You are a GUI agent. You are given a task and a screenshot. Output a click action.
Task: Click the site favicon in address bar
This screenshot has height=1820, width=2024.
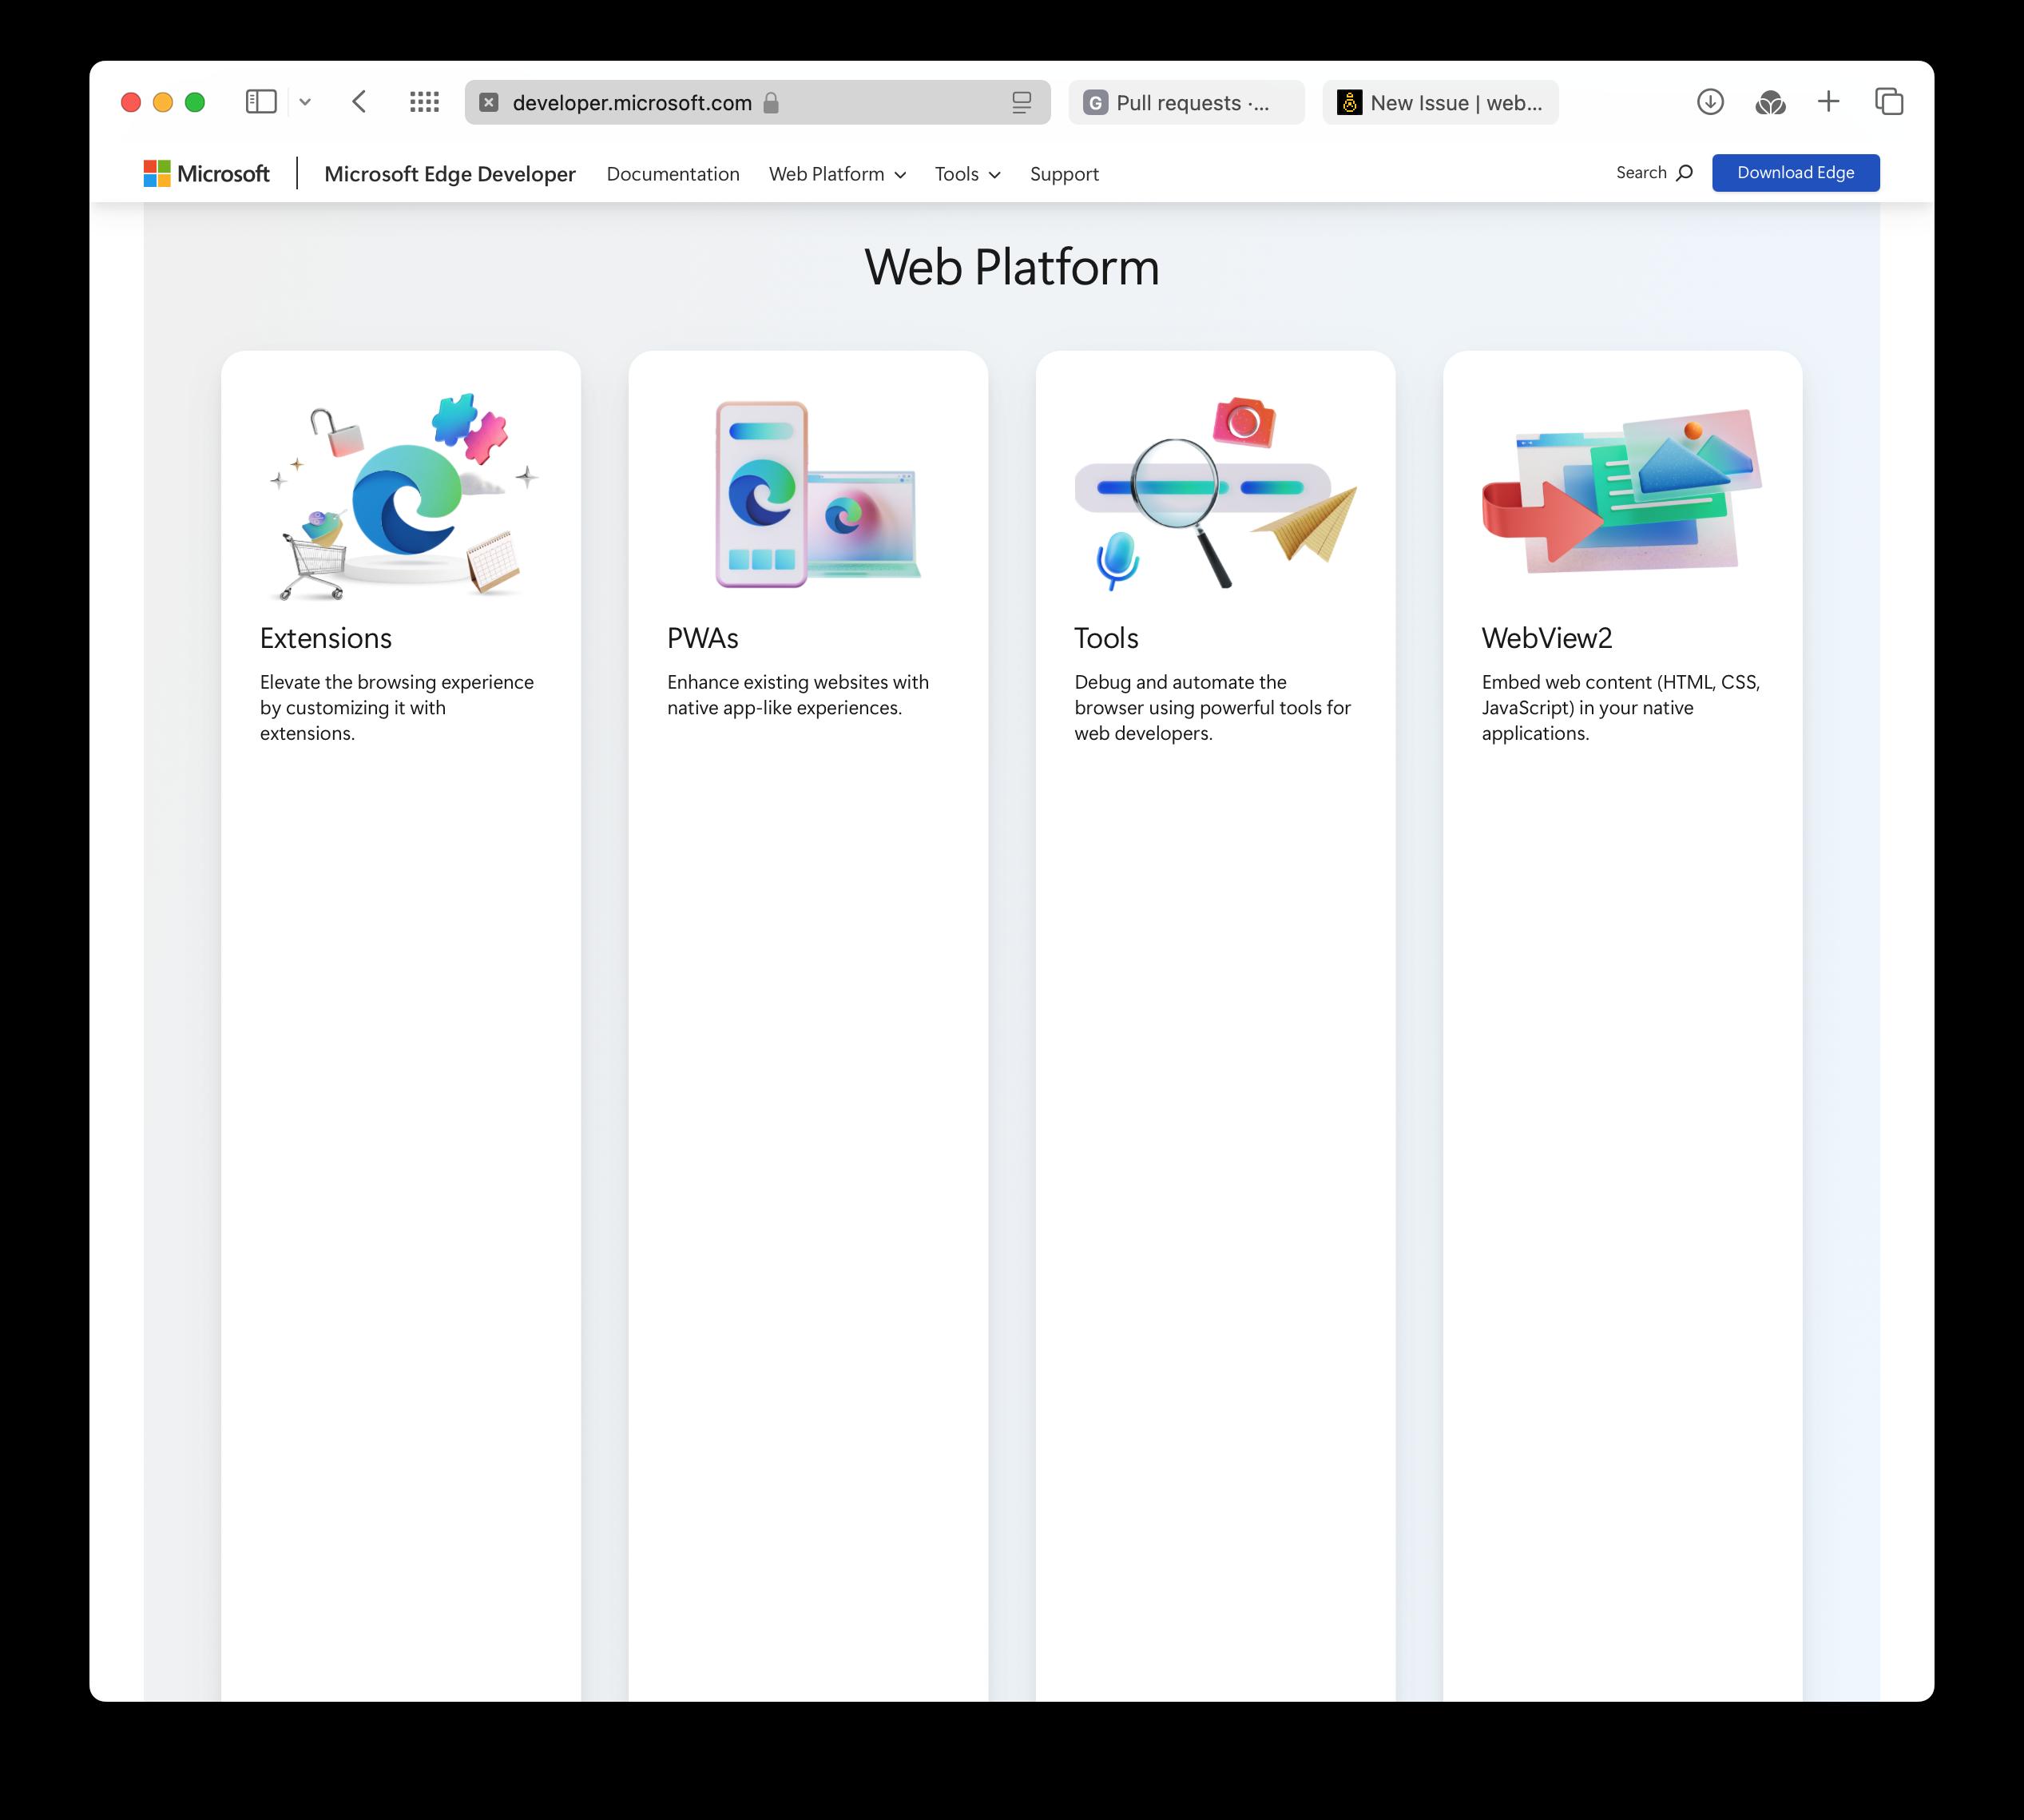click(x=489, y=102)
